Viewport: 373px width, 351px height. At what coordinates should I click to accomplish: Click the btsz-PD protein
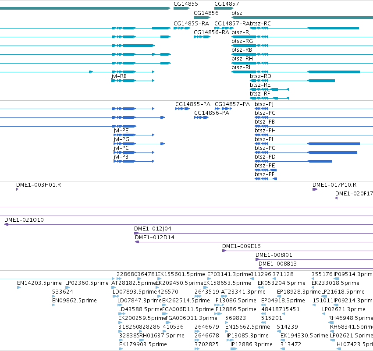pos(293,161)
